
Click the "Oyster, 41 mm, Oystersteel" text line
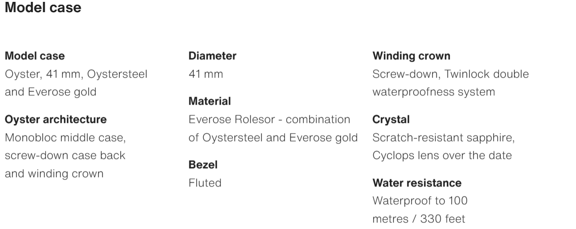click(76, 74)
